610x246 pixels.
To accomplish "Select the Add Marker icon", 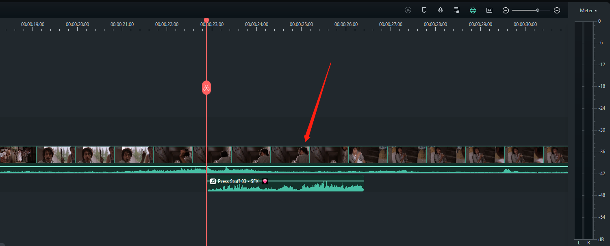I will [424, 10].
